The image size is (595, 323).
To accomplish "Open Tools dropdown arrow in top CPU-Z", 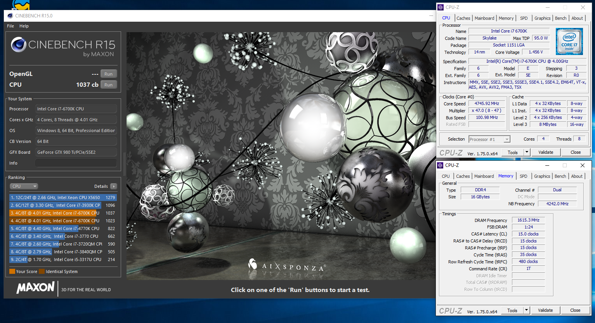I will click(x=527, y=153).
